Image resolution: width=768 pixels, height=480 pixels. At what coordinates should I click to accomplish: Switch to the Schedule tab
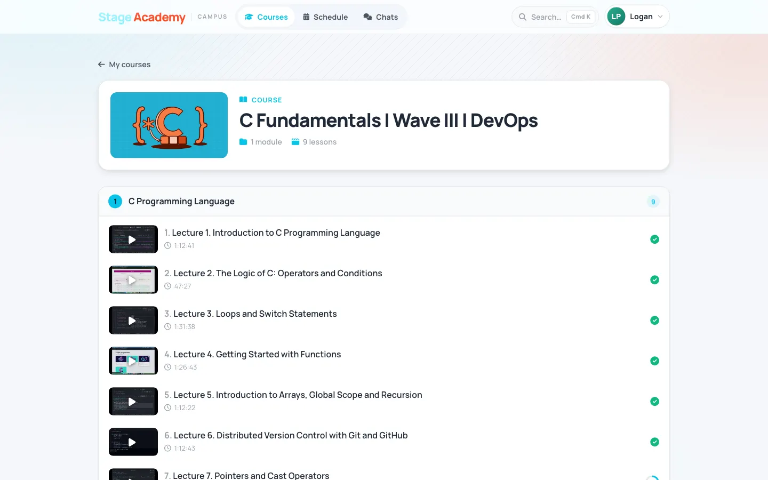(325, 17)
